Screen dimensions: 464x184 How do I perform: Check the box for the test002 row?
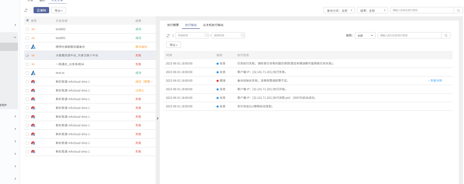click(x=27, y=29)
